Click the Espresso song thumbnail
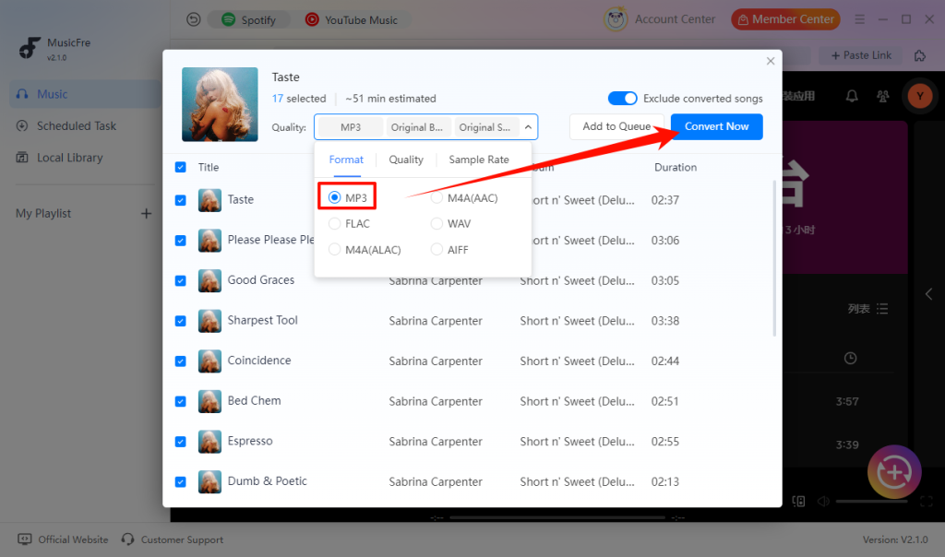 [x=209, y=442]
